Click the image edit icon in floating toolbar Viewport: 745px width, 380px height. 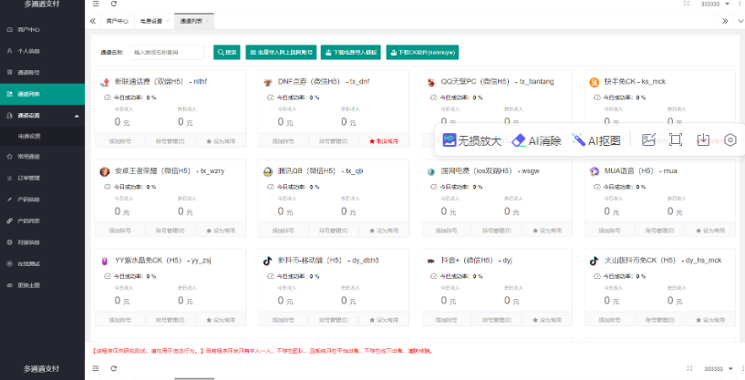(x=648, y=139)
